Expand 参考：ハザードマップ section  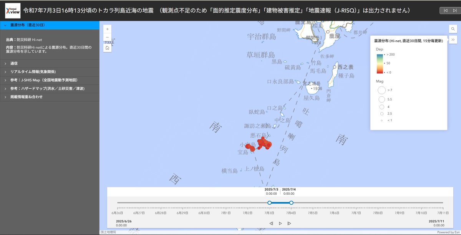pyautogui.click(x=50, y=89)
